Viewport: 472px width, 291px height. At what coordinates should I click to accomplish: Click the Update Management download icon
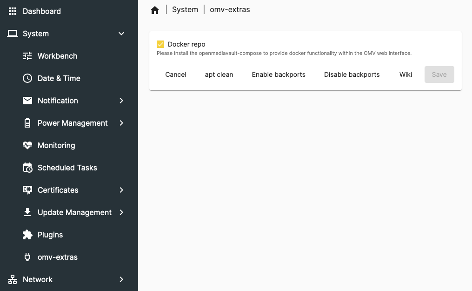pos(27,212)
